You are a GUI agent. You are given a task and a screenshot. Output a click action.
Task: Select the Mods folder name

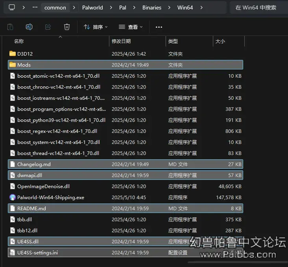(24, 65)
